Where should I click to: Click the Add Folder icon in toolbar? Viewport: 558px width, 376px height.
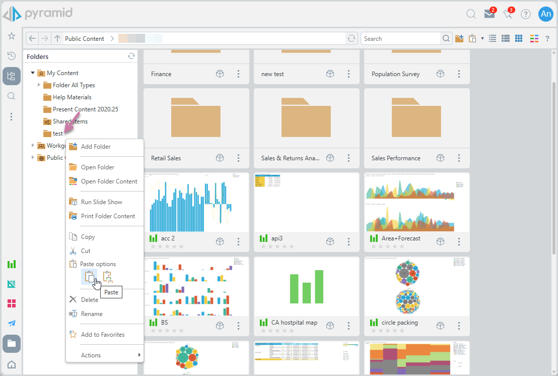coord(459,39)
